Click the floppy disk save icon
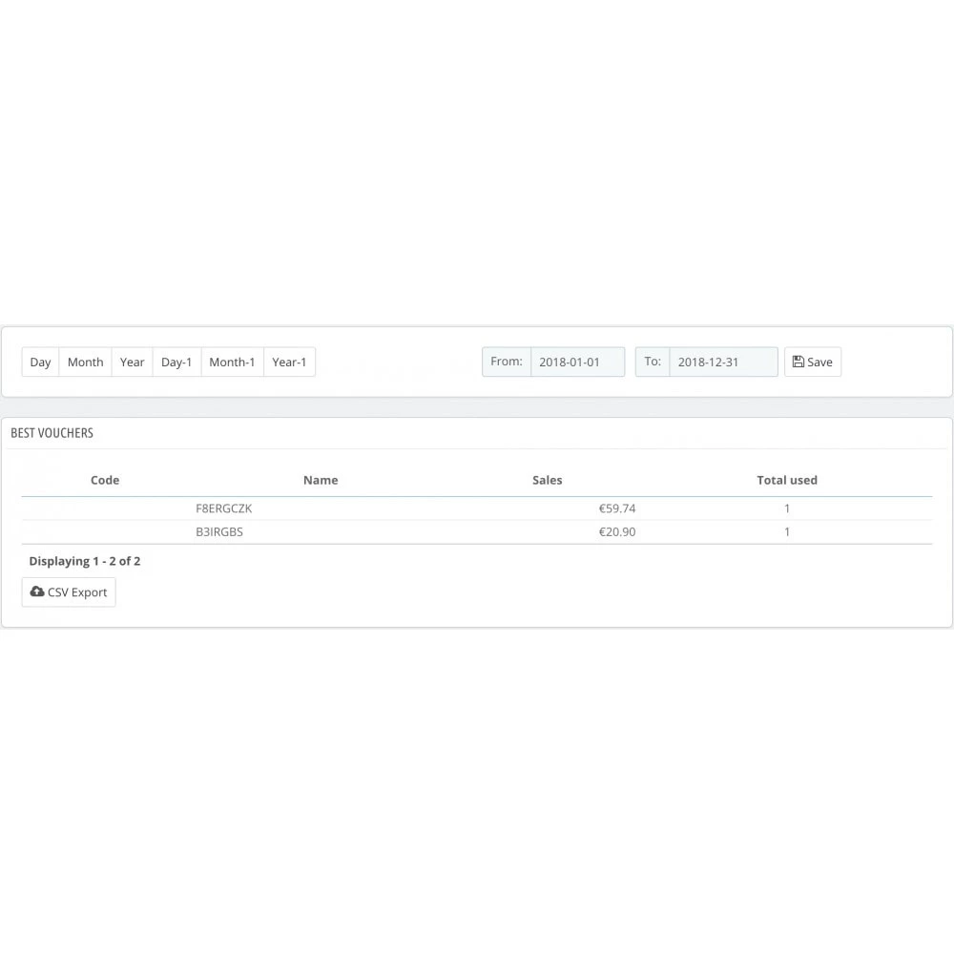The height and width of the screenshot is (954, 954). (x=798, y=362)
